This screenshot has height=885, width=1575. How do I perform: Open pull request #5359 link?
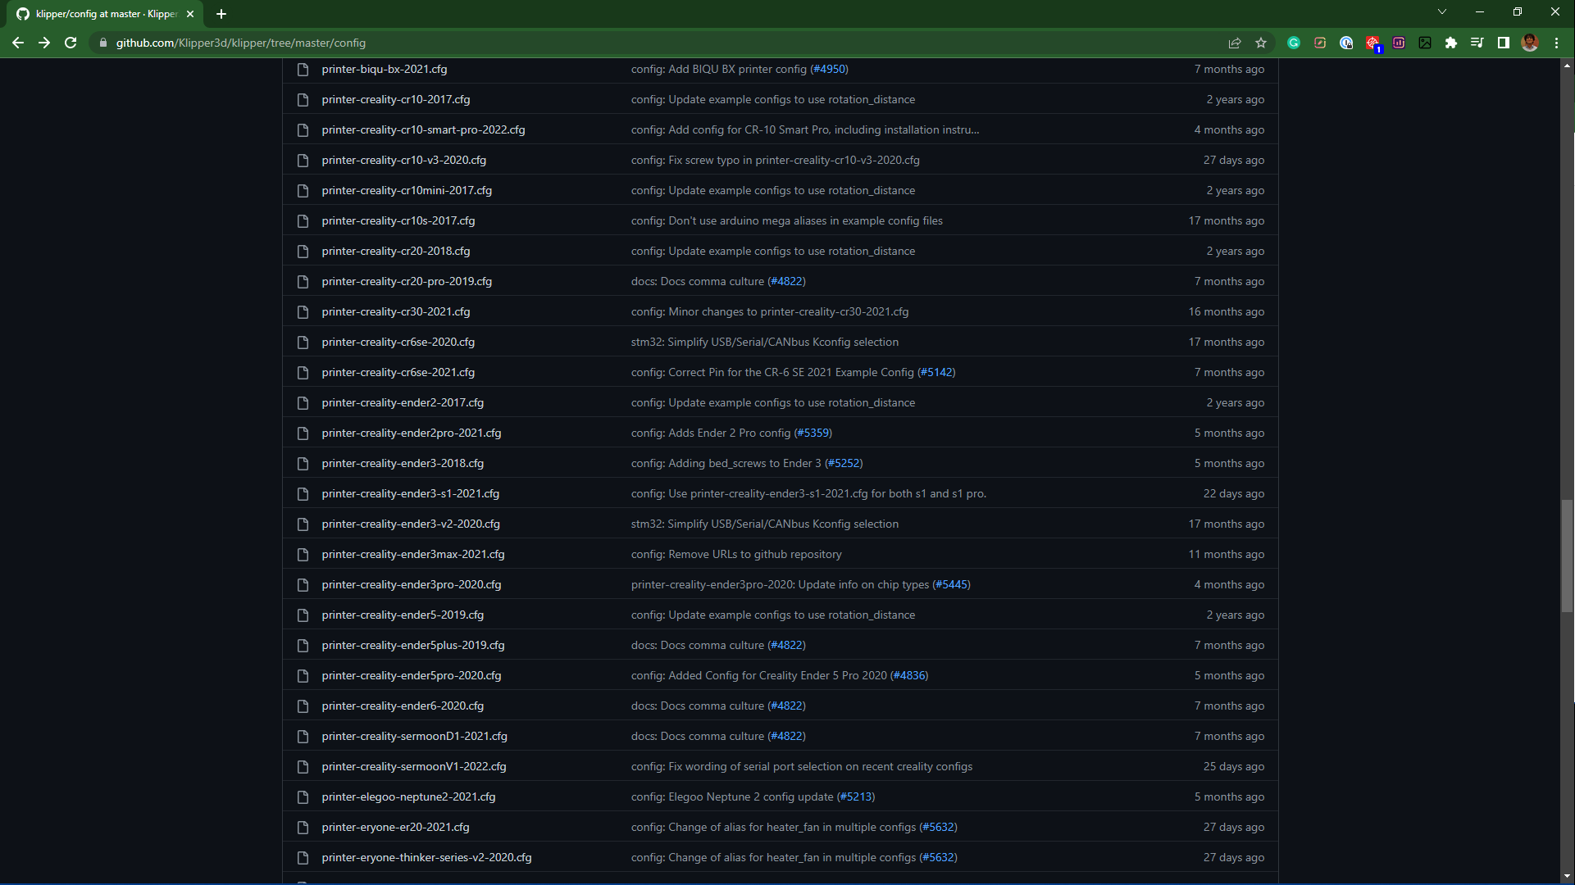tap(813, 433)
